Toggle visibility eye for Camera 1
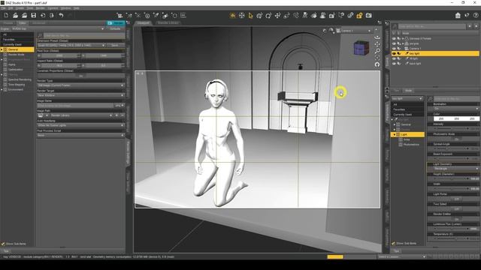481x270 pixels. click(x=394, y=48)
